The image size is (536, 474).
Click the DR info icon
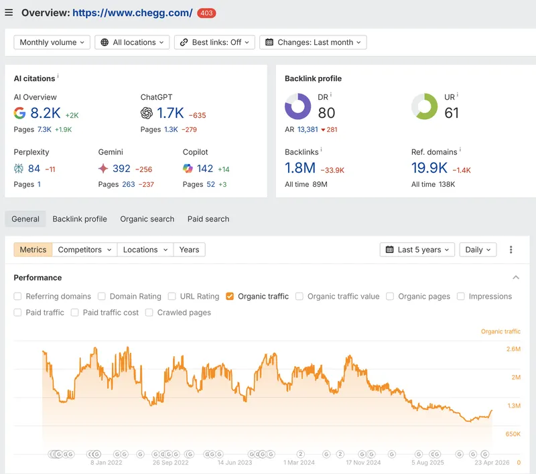pyautogui.click(x=331, y=94)
